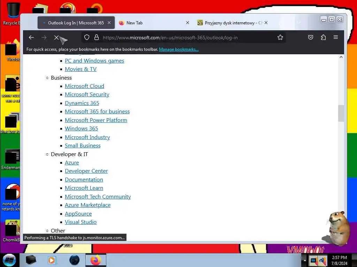Open the Developer Center link

tap(86, 171)
